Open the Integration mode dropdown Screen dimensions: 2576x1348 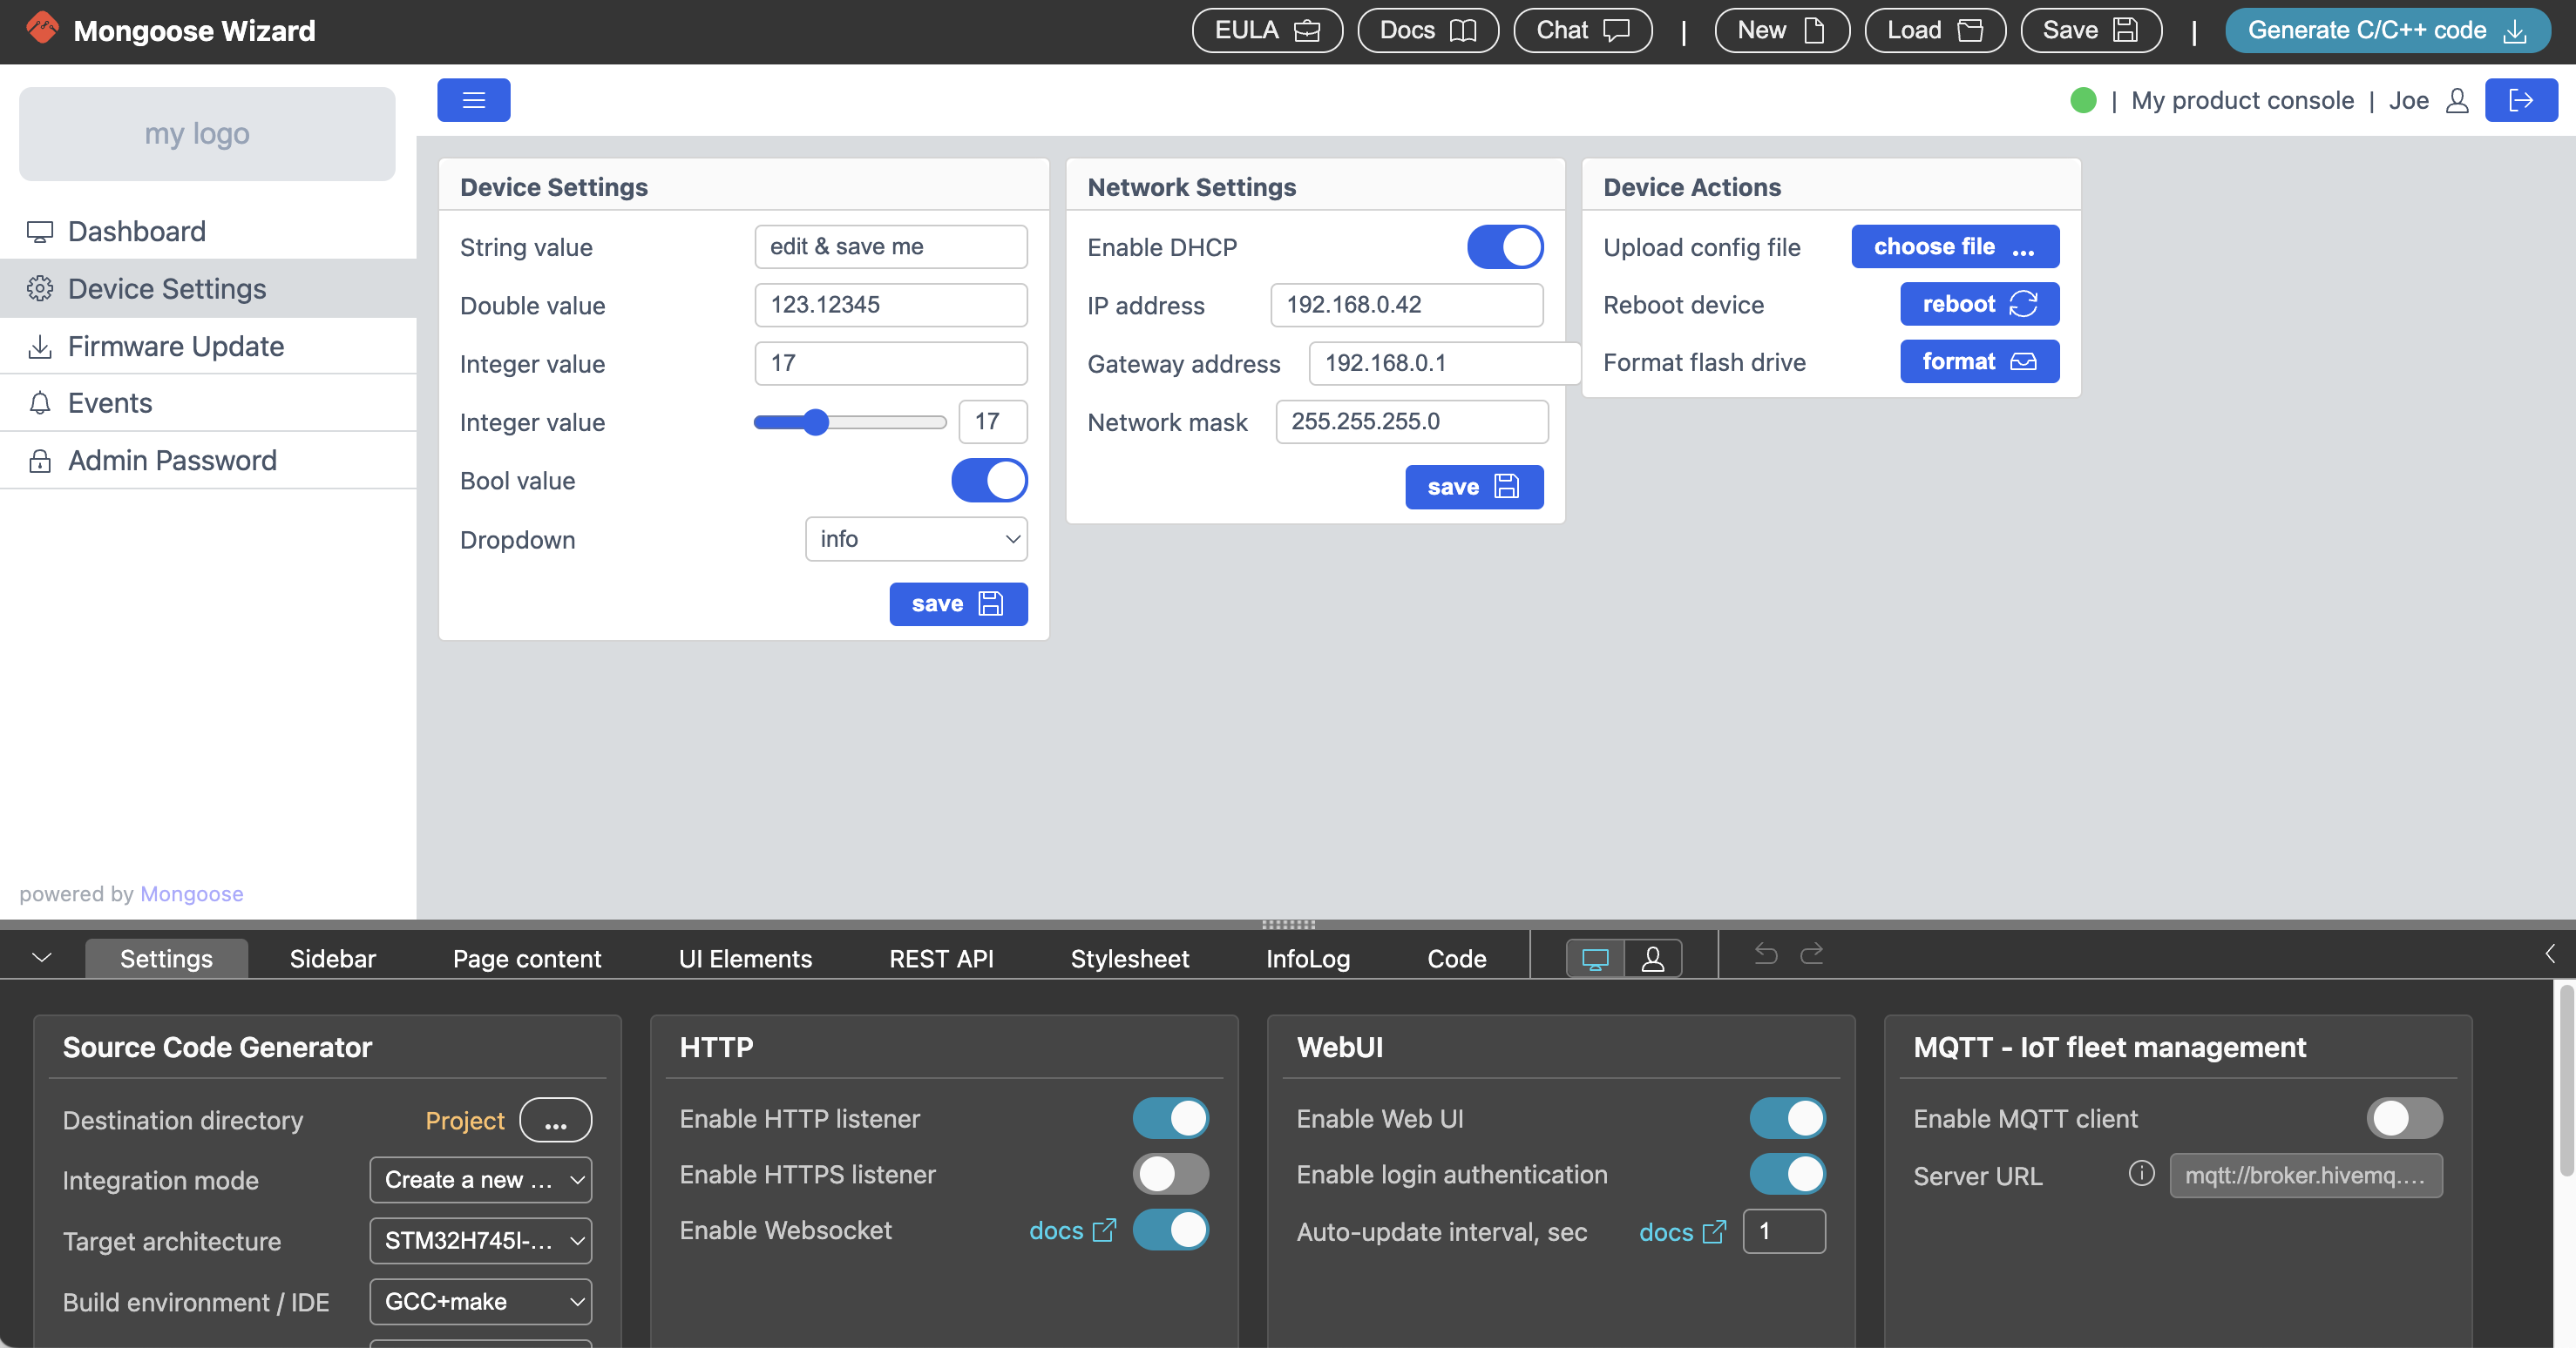(x=481, y=1180)
